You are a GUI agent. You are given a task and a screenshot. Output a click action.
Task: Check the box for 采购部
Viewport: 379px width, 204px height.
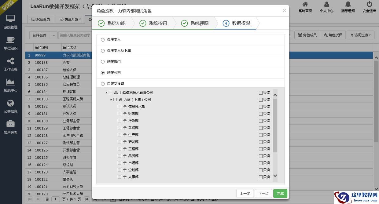(120, 128)
